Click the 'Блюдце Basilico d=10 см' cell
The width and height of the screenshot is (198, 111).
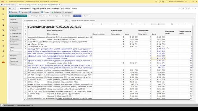click(x=70, y=58)
